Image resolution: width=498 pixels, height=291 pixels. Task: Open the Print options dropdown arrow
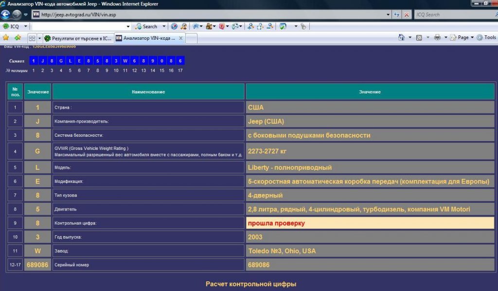click(x=446, y=37)
